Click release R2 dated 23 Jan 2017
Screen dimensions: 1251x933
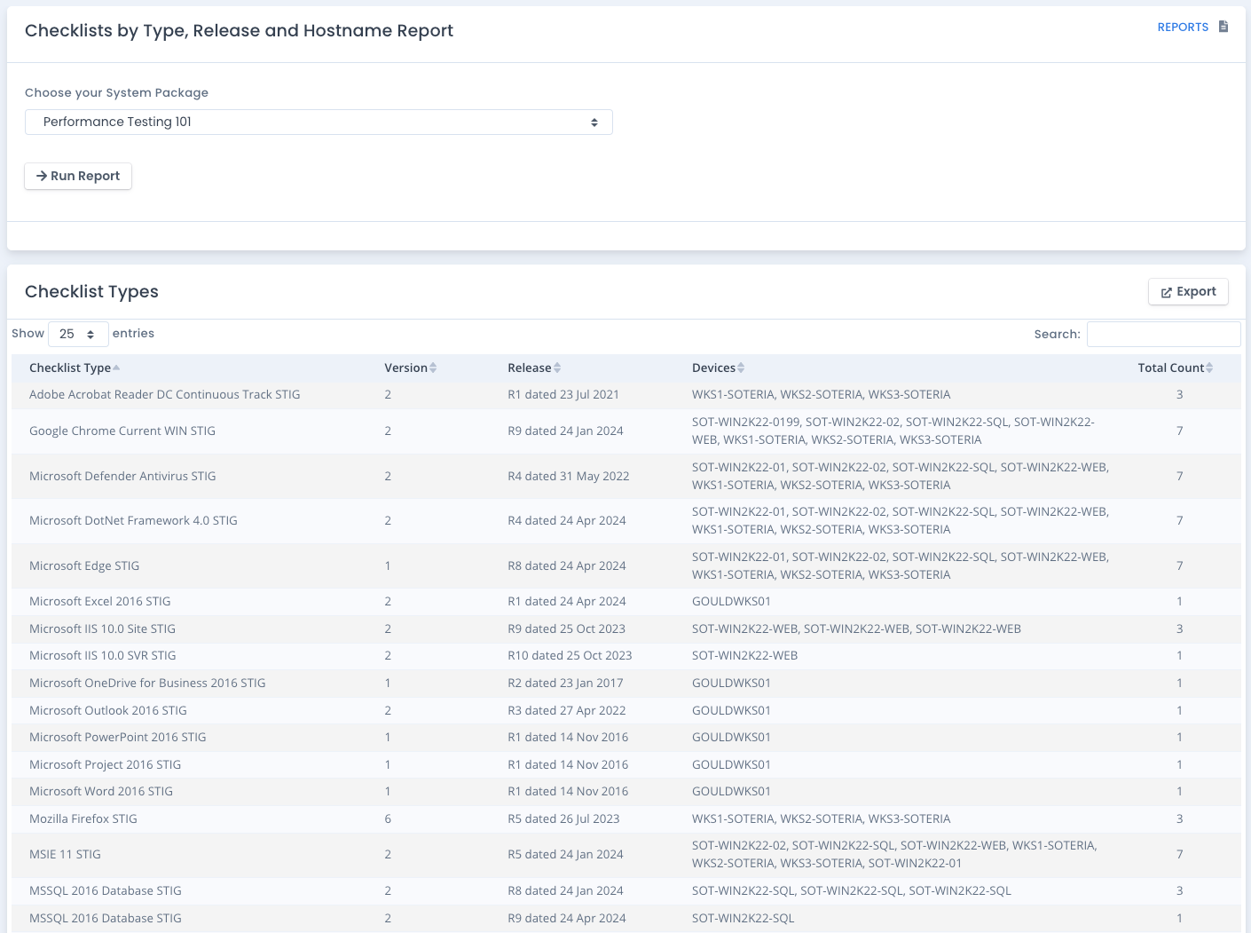click(565, 683)
